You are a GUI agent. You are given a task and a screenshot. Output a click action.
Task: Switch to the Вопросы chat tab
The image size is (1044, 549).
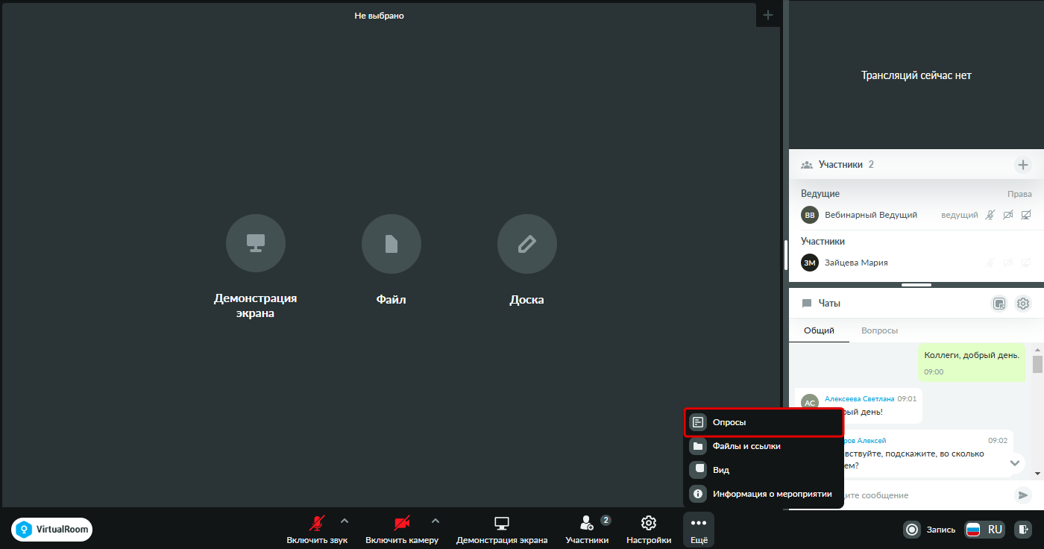coord(879,330)
